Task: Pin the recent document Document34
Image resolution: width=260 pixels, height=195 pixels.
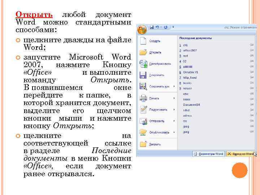Action: tap(252, 105)
